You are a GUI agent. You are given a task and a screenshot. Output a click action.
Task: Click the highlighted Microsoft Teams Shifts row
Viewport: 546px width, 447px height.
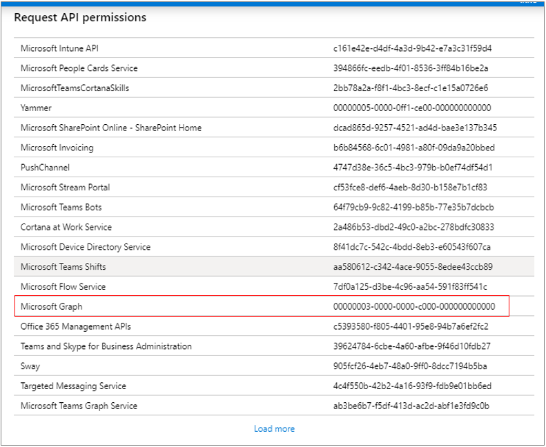coord(274,266)
